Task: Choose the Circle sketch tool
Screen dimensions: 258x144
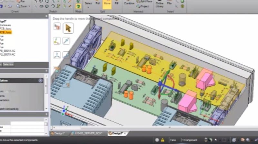Action: point(47,6)
